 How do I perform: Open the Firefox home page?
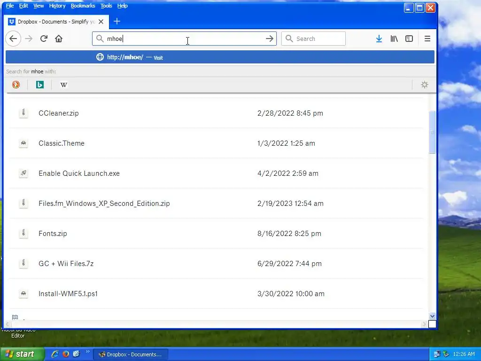click(x=59, y=39)
